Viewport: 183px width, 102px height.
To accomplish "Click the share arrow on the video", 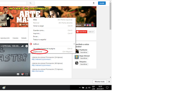I will 22,46.
